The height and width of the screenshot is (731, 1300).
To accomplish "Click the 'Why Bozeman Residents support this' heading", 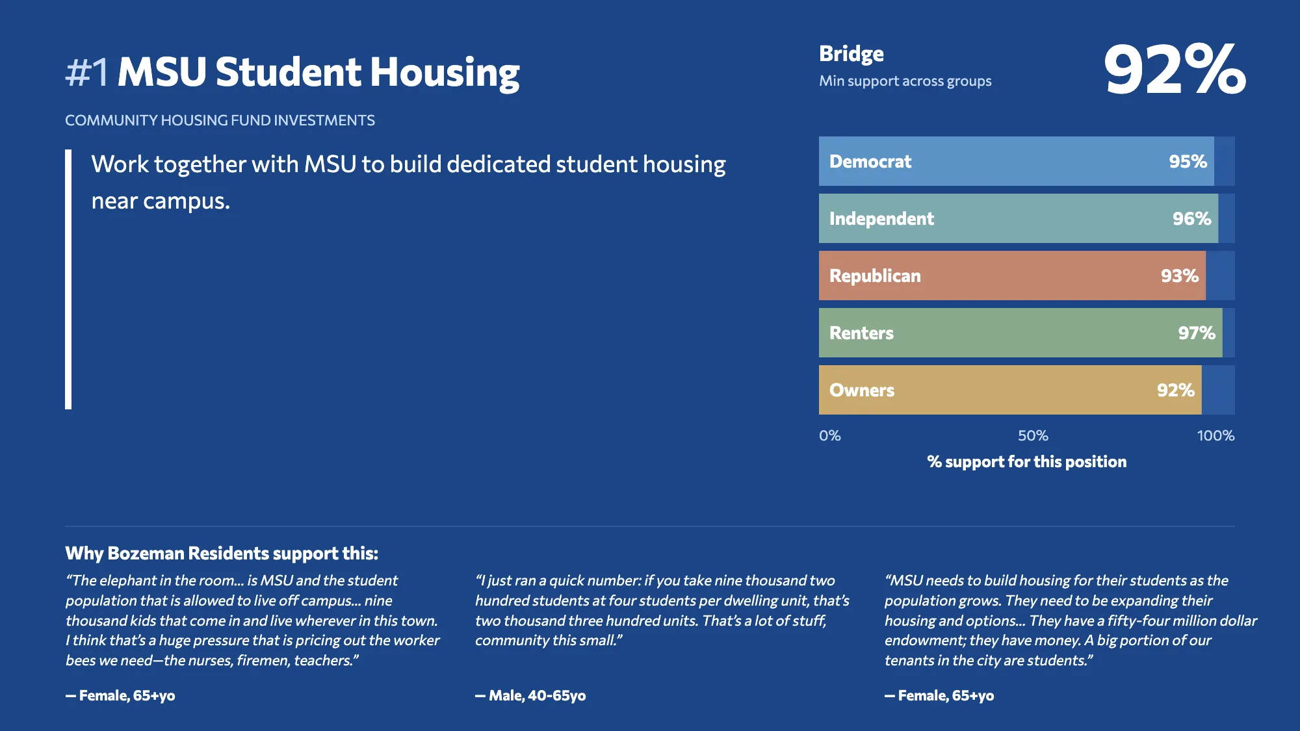I will tap(222, 553).
